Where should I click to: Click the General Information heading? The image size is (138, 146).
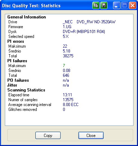coord(27,17)
